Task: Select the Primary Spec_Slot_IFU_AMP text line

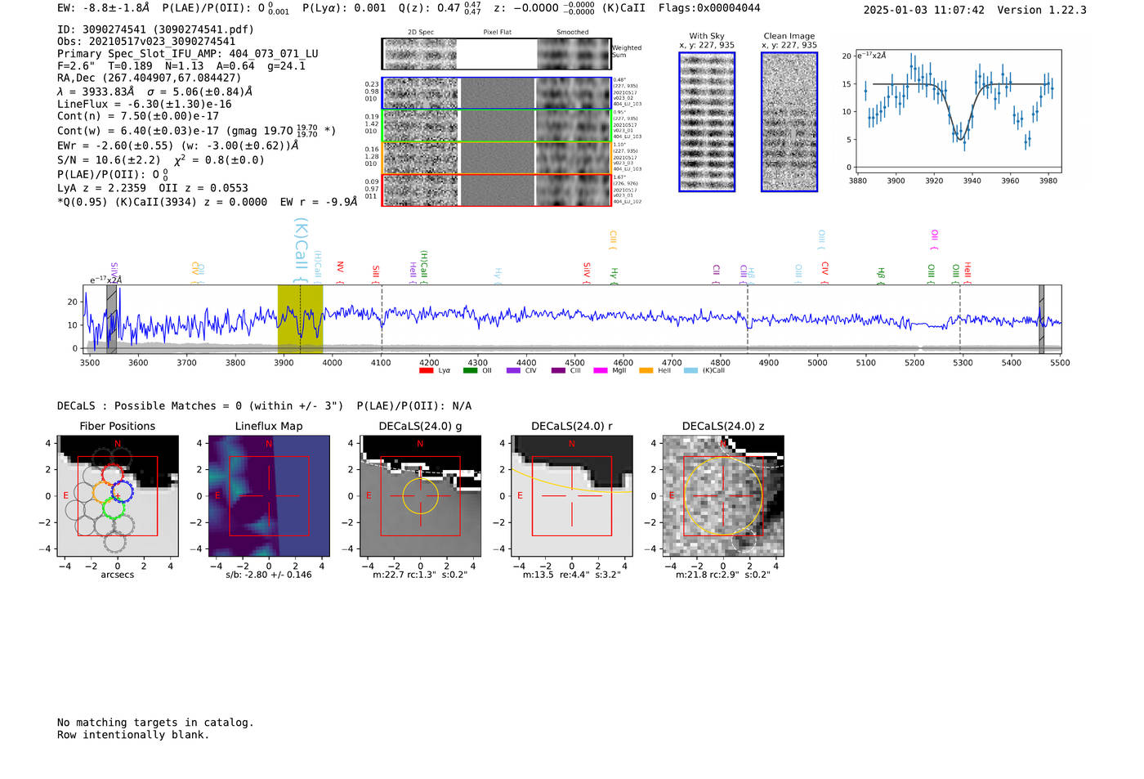Action: click(188, 54)
